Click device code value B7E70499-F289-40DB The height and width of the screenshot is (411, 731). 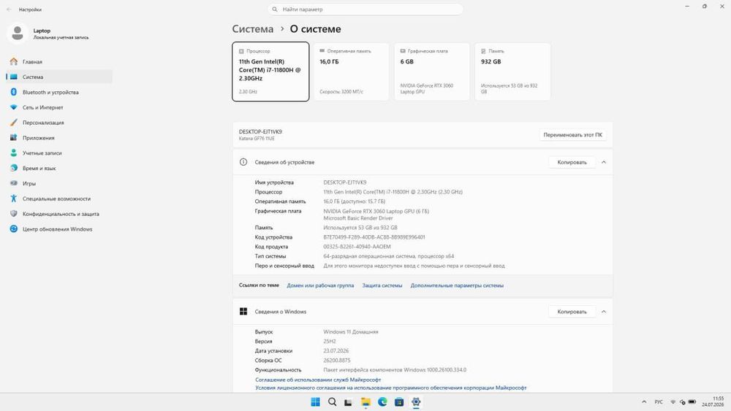pyautogui.click(x=374, y=237)
